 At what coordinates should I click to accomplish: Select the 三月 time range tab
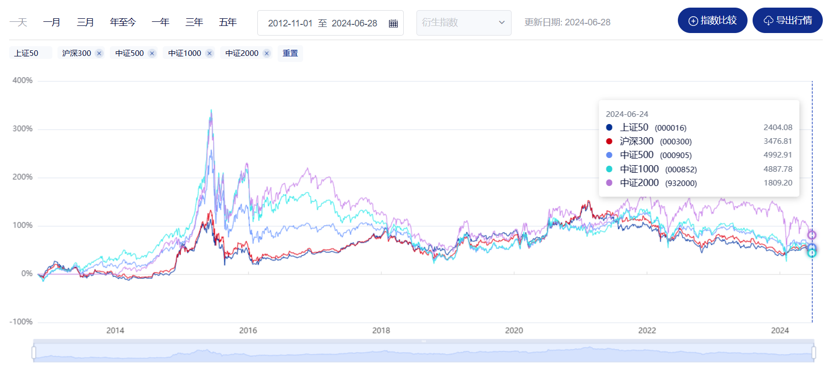pyautogui.click(x=85, y=22)
